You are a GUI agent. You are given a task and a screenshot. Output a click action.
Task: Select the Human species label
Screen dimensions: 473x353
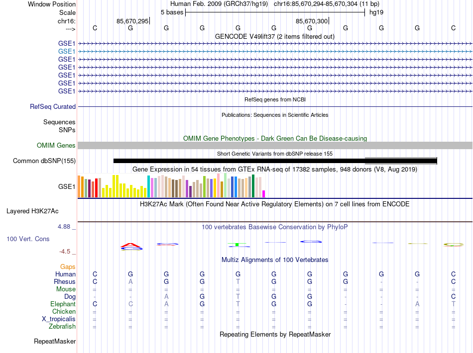[65, 274]
